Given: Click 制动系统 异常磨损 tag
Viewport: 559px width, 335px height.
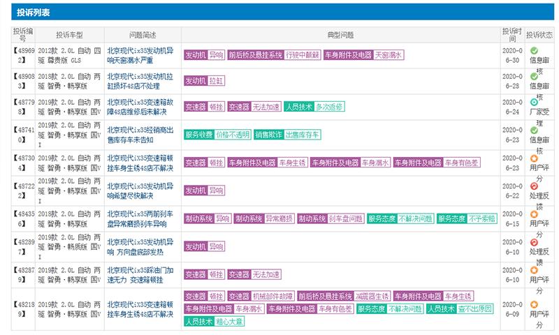Looking at the screenshot, I should click(265, 218).
